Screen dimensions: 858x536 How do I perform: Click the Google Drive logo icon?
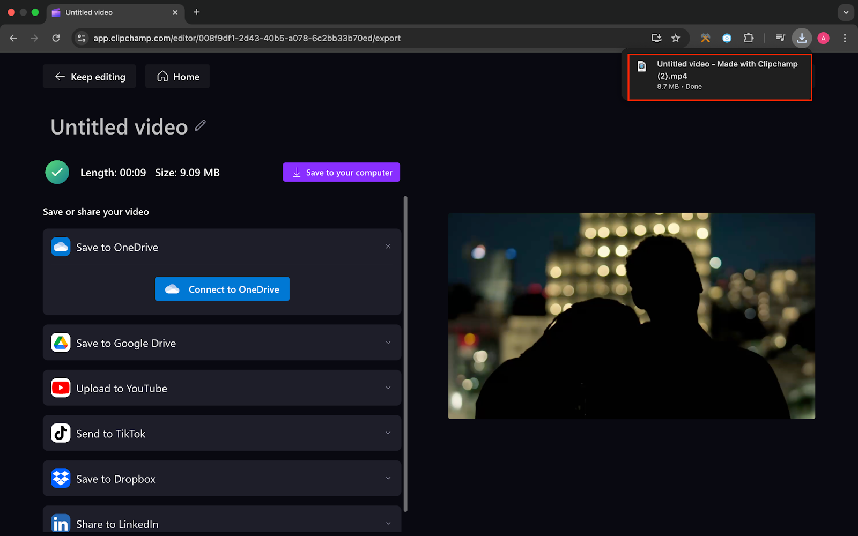(x=61, y=343)
